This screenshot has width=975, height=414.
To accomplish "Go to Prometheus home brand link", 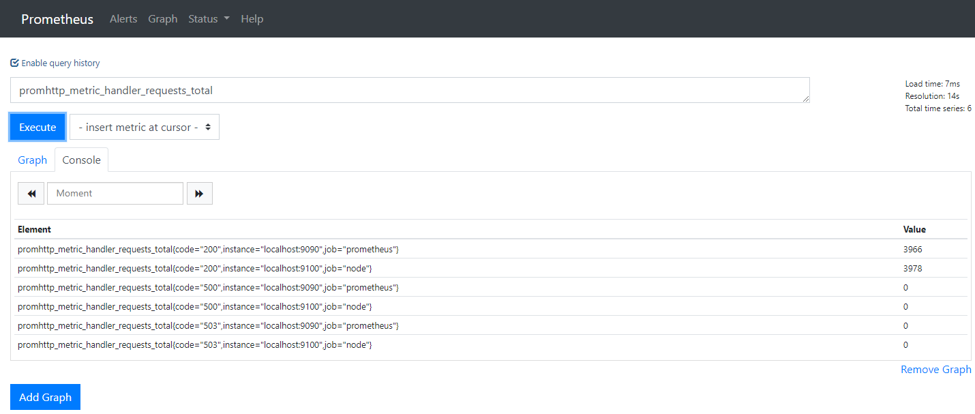I will [57, 19].
